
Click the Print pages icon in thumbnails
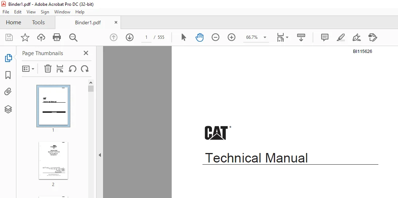(60, 69)
